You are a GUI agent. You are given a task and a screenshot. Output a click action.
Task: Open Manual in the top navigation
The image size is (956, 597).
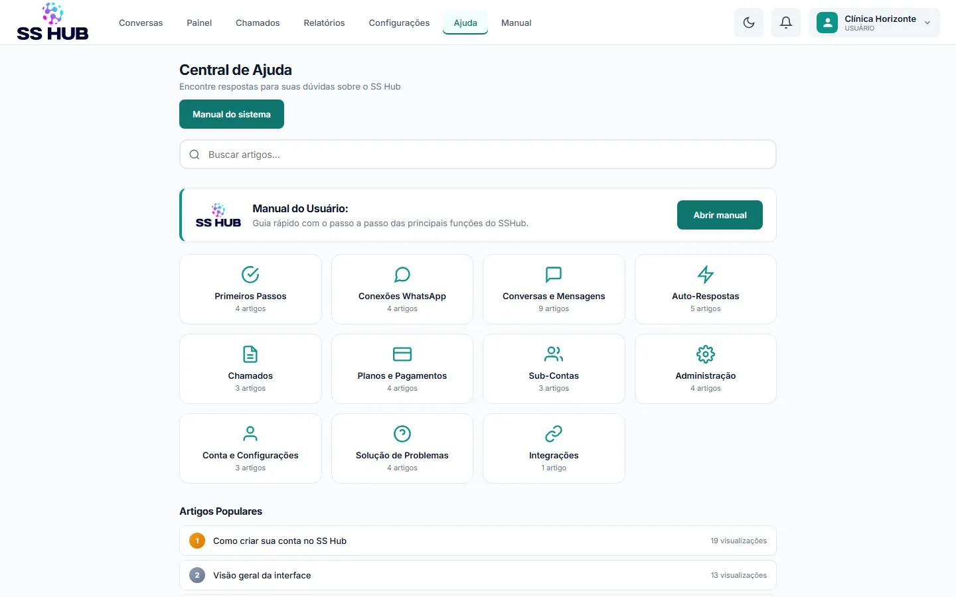517,23
